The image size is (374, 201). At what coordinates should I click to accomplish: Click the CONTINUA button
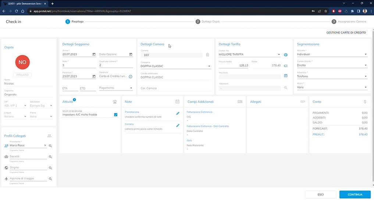[355, 194]
